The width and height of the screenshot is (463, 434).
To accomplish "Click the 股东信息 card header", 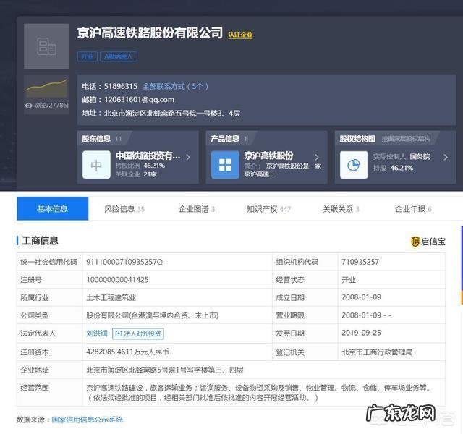I will [101, 139].
